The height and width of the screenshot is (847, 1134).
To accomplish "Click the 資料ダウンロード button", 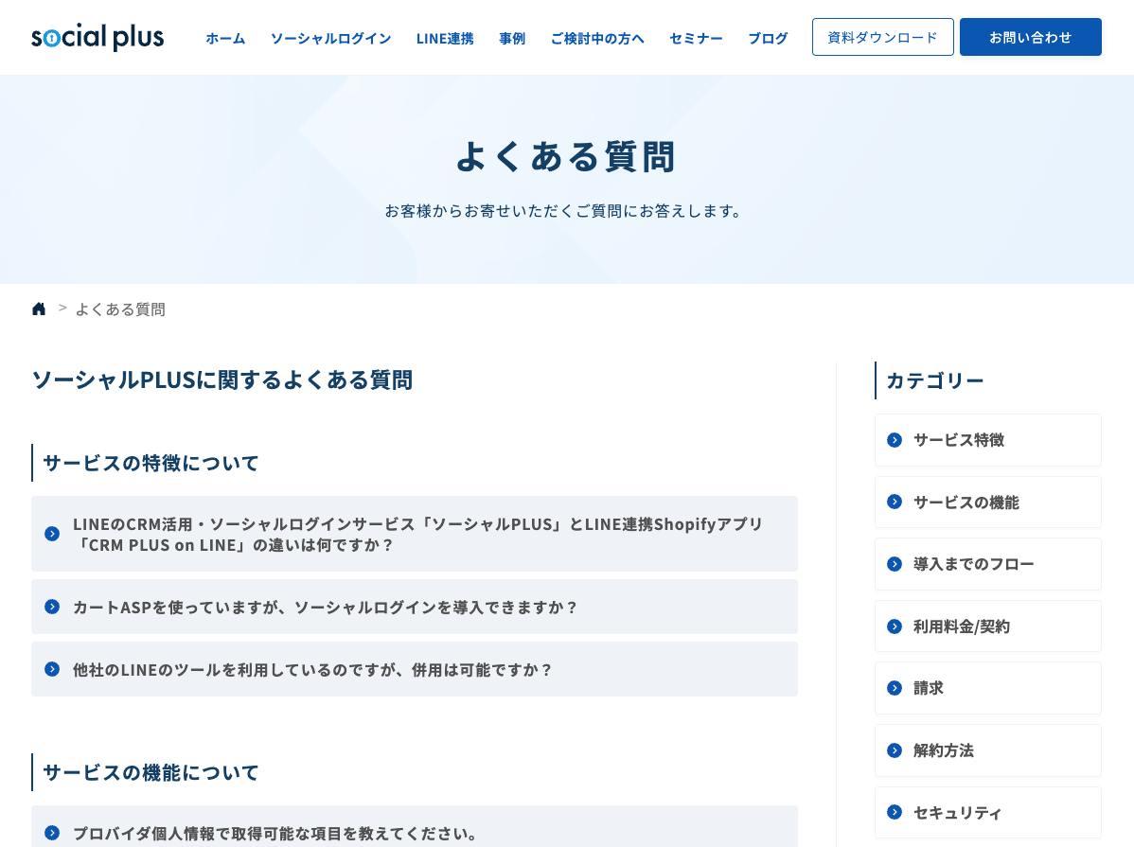I will point(882,37).
